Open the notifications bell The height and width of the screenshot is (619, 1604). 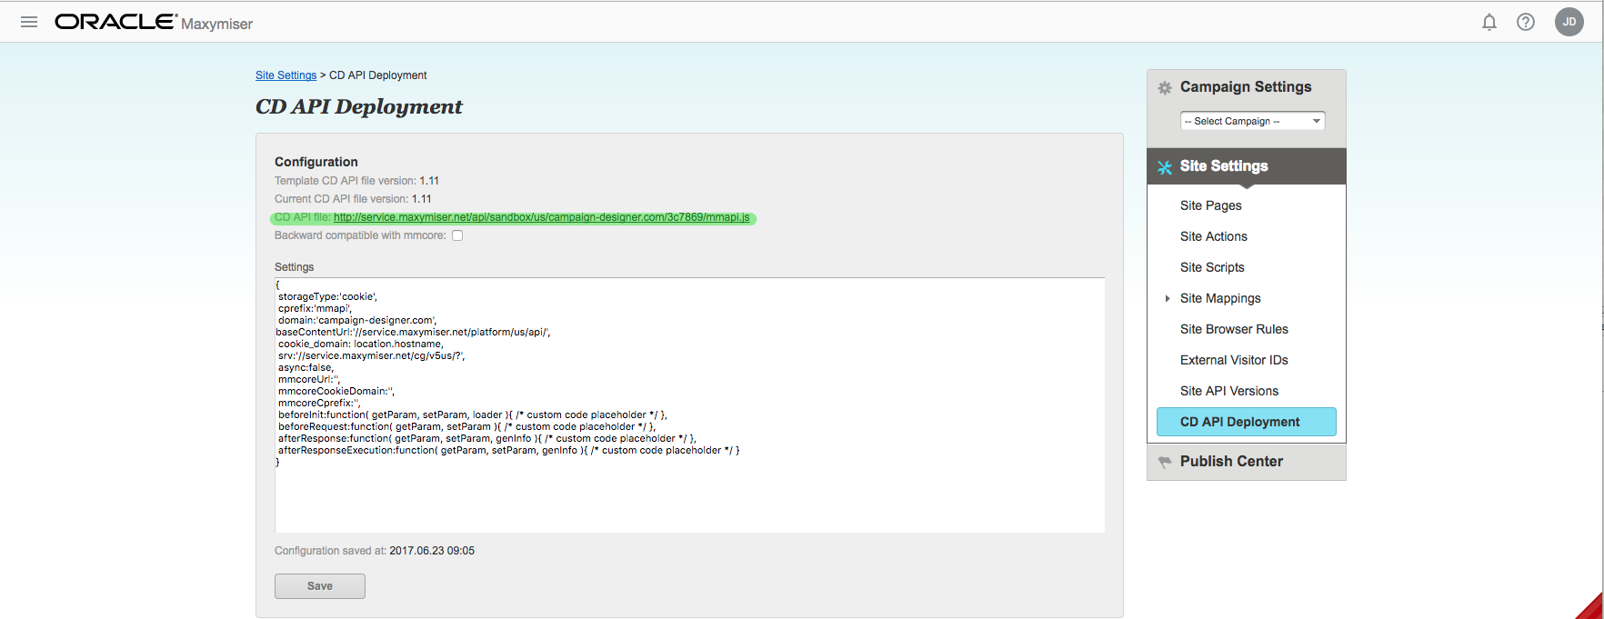[1489, 22]
